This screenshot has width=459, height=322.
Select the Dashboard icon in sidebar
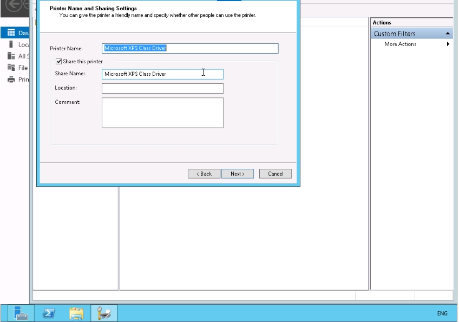tap(11, 32)
